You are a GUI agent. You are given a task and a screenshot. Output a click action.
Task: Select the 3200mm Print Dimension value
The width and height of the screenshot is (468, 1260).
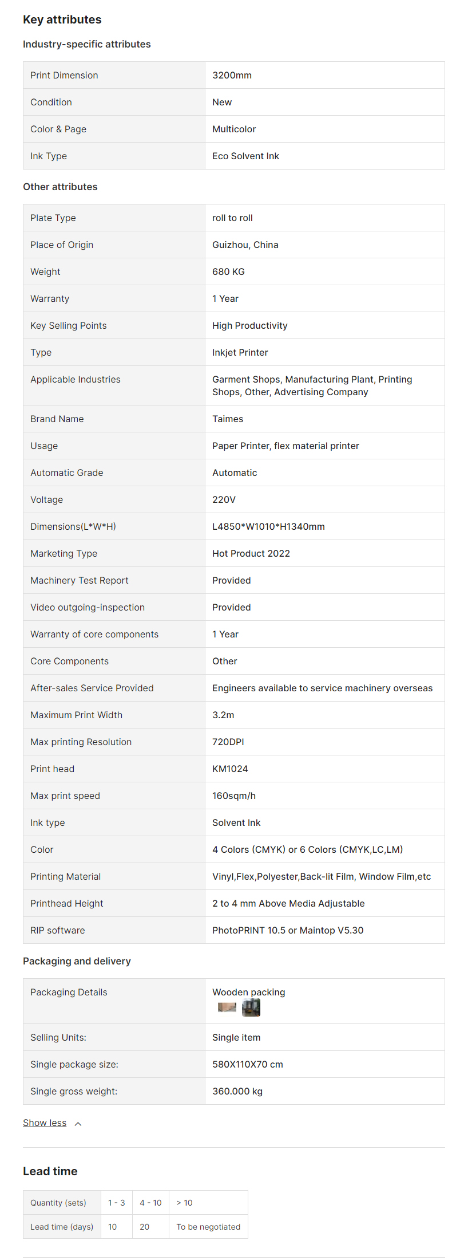coord(232,75)
